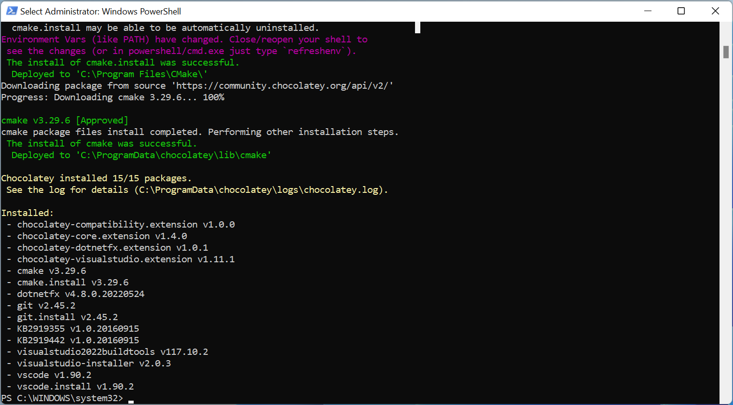Click the PowerShell icon in the title bar
Viewport: 733px width, 405px height.
tap(12, 11)
